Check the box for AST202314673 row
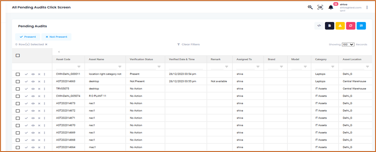 coord(18,103)
